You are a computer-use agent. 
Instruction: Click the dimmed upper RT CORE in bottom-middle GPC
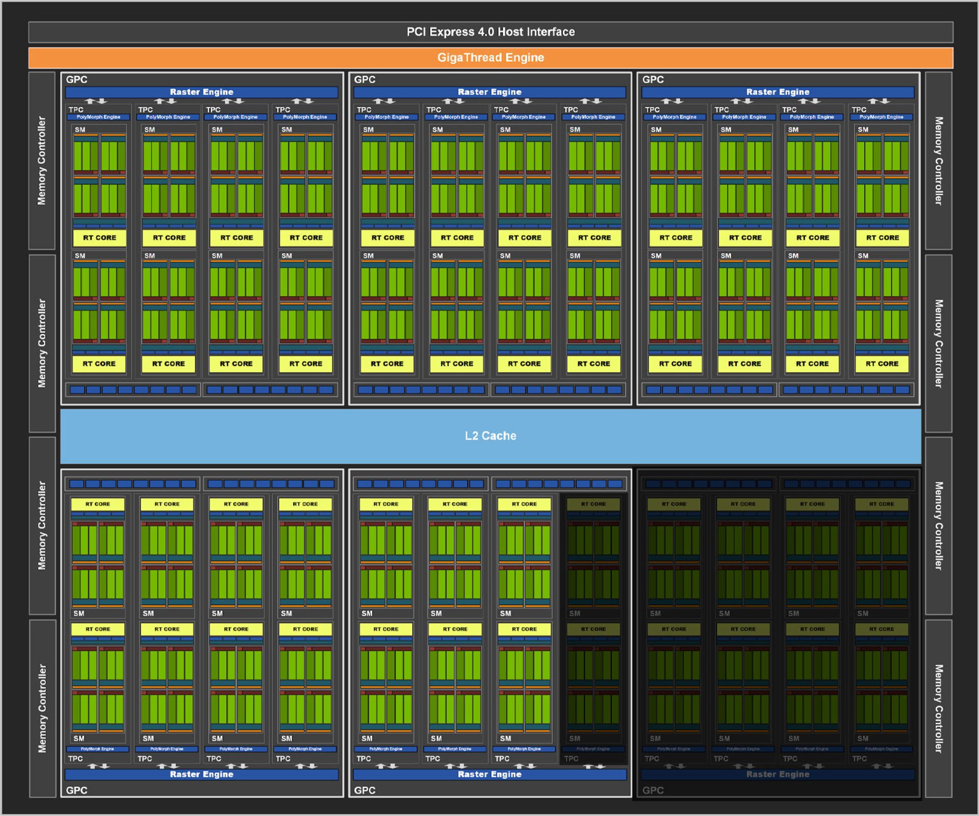click(x=594, y=504)
